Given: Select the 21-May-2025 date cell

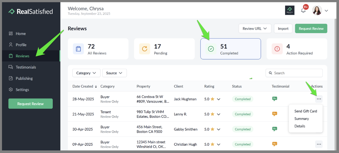Looking at the screenshot, I should (83, 114).
